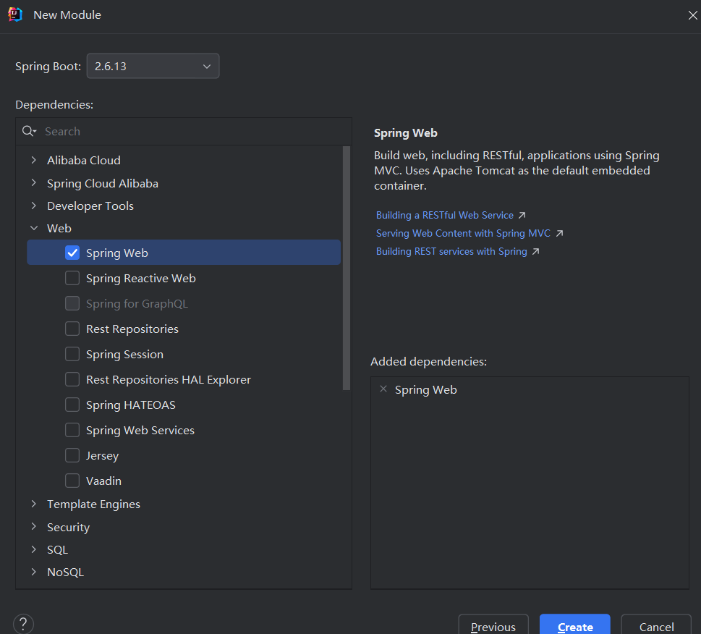
Task: Click the dependencies list scrollbar
Action: tap(346, 269)
